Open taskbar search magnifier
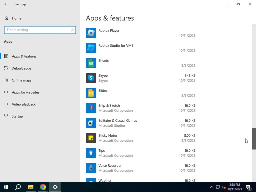Screen dimensions: 256x192 coord(18,187)
